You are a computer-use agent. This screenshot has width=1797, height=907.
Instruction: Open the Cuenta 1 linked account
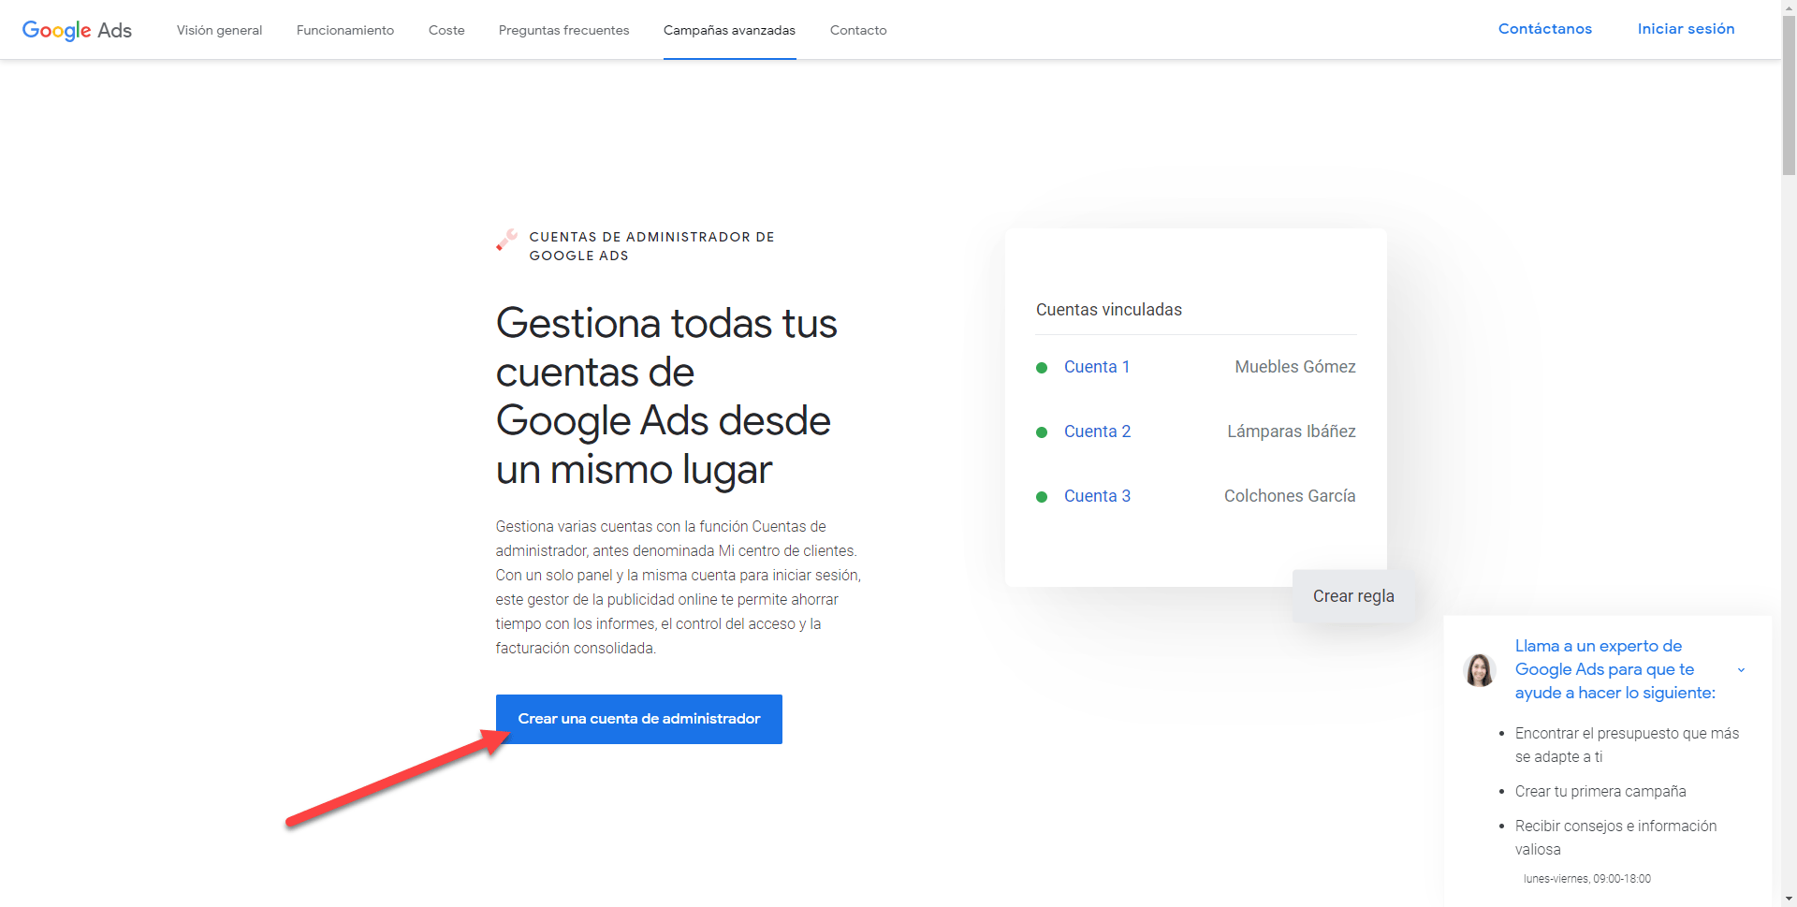[x=1097, y=367]
